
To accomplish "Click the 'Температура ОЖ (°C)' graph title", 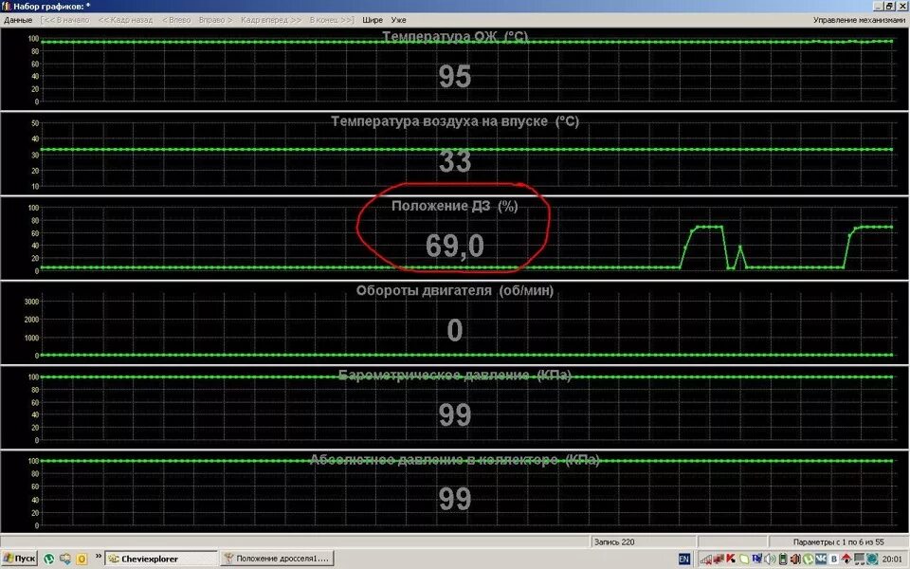I will (x=455, y=37).
